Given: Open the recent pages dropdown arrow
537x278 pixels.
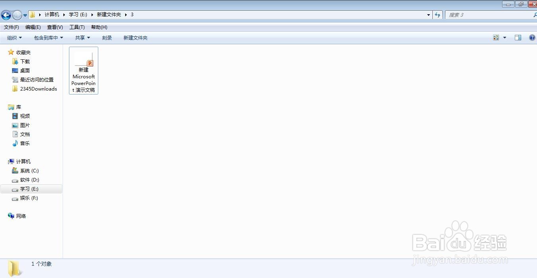Looking at the screenshot, I should tap(25, 15).
